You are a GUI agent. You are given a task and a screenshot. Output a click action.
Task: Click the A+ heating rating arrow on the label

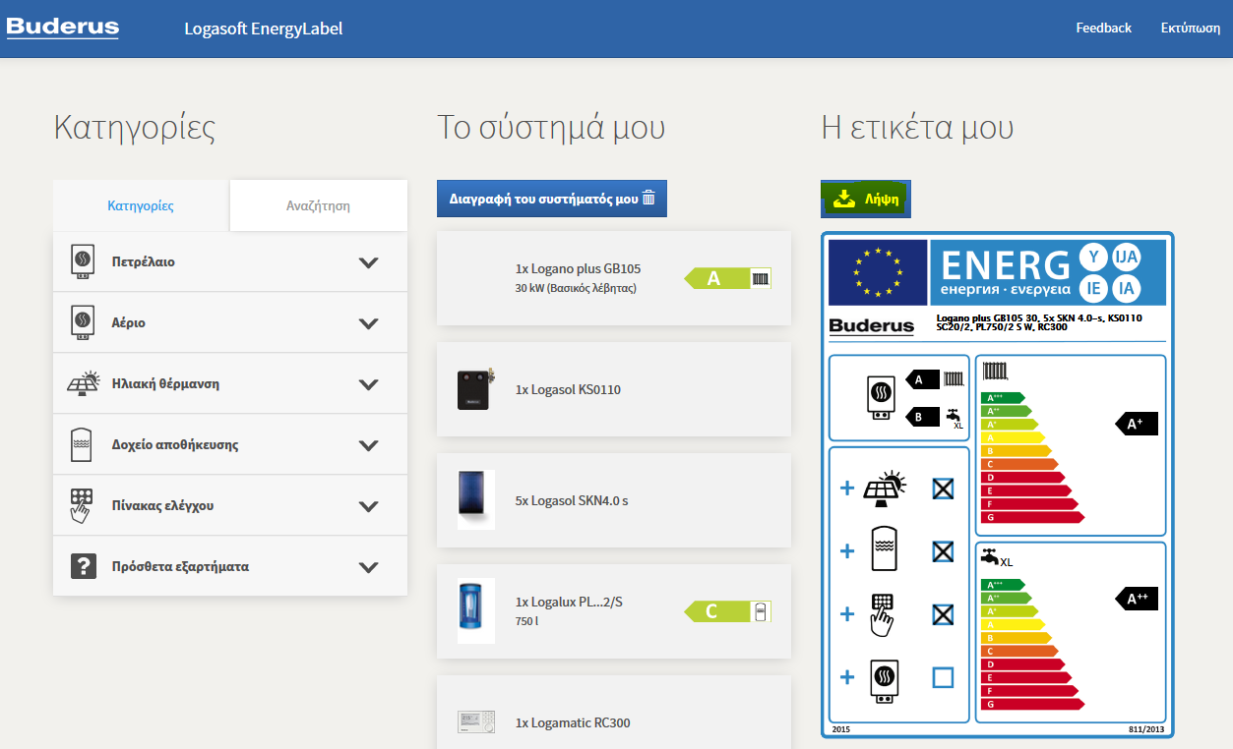pyautogui.click(x=1137, y=424)
